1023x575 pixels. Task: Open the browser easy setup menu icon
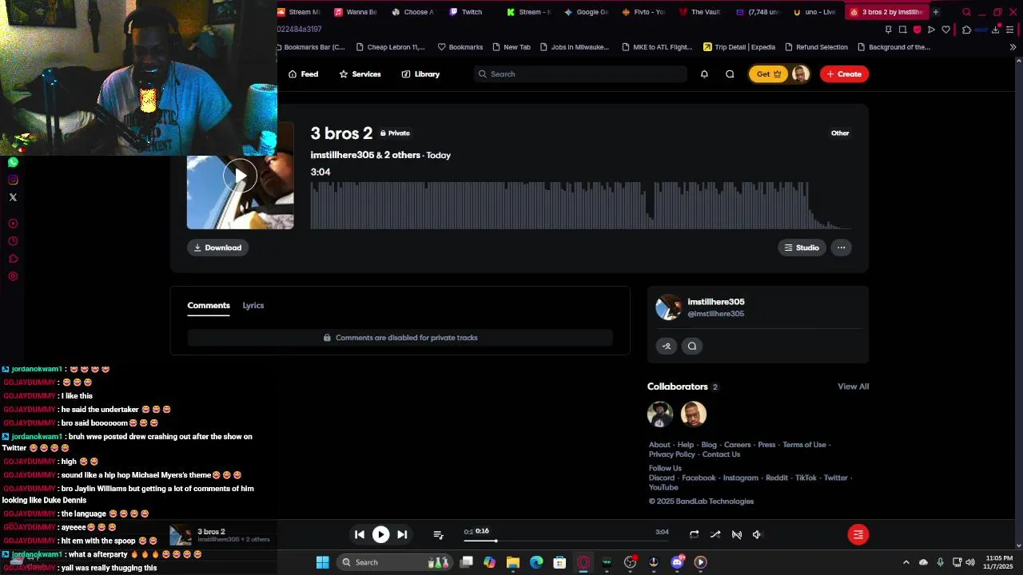point(1010,30)
